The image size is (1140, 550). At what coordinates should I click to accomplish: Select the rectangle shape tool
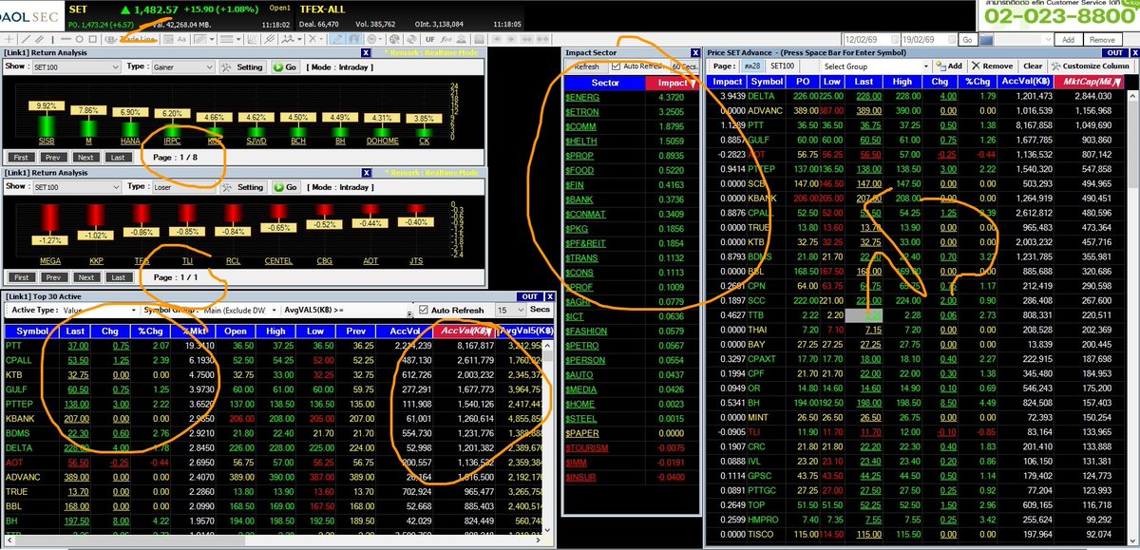pos(94,39)
